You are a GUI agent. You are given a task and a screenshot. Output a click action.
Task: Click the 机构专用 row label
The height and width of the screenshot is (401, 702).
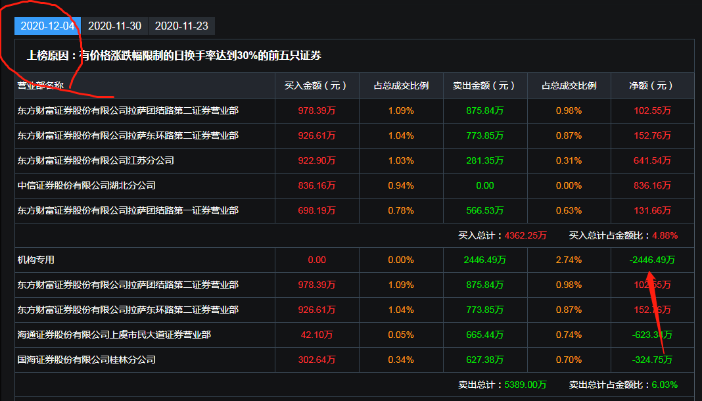tap(35, 260)
